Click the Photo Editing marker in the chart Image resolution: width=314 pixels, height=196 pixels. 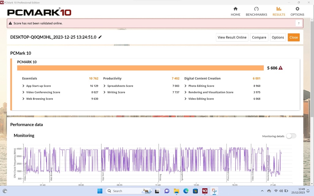[228, 174]
